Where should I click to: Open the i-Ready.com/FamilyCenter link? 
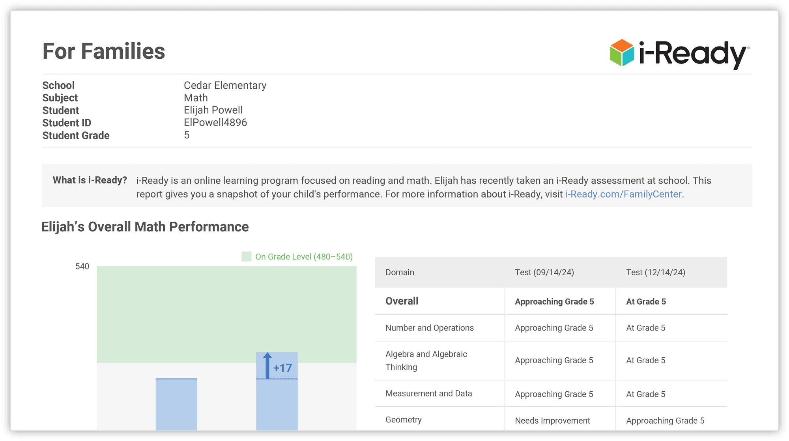coord(623,194)
